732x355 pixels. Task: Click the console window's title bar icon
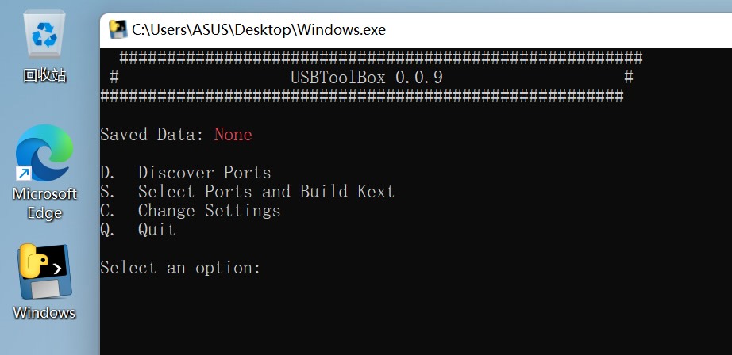[x=118, y=29]
